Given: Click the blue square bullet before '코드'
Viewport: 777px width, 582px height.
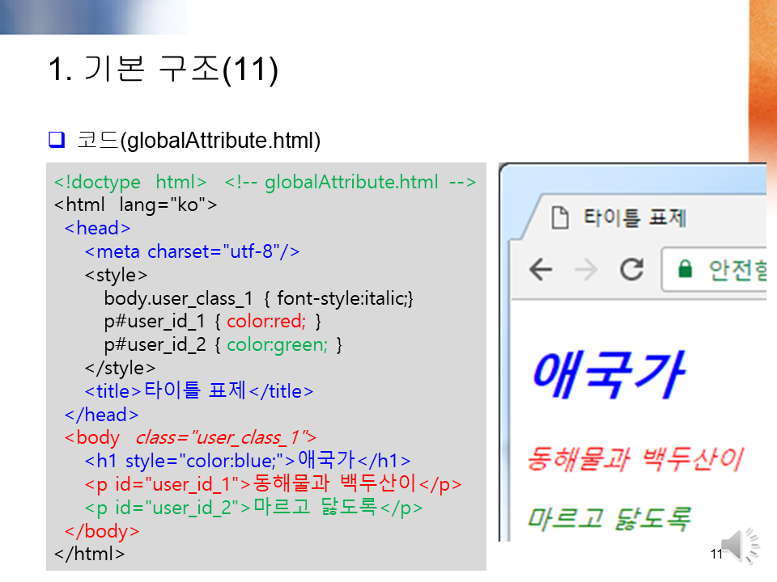Looking at the screenshot, I should point(57,140).
